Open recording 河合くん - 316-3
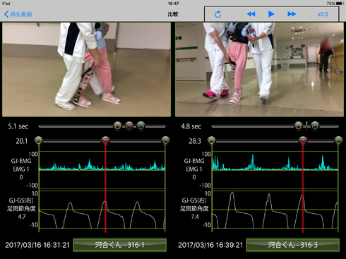Viewport: 346px width, 259px height. pos(293,245)
